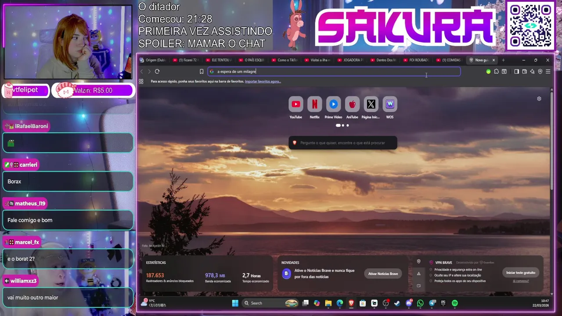The height and width of the screenshot is (316, 562).
Task: Open Epic Games launcher from taskbar
Action: (x=443, y=303)
